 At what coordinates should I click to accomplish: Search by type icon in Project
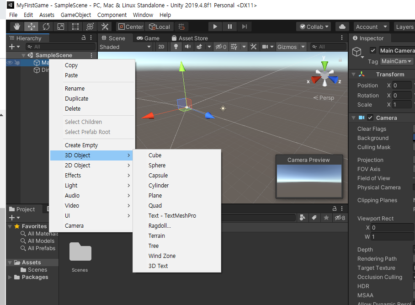[302, 218]
